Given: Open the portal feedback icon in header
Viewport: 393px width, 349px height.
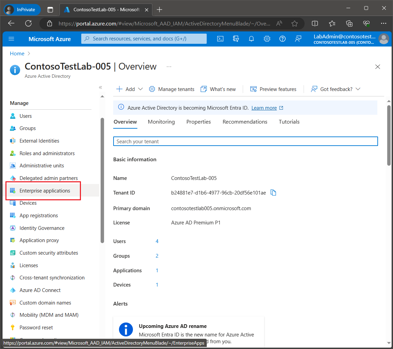Looking at the screenshot, I should 298,39.
